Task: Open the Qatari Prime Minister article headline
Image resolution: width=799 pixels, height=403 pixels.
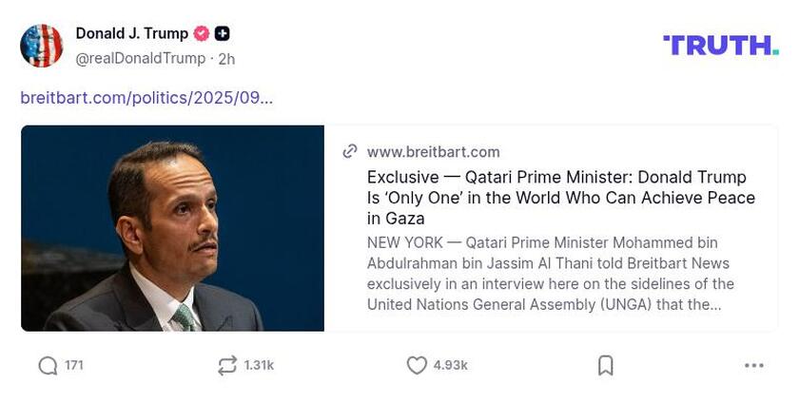Action: 560,198
